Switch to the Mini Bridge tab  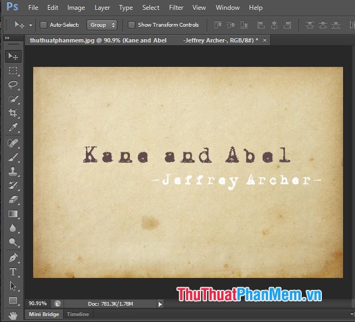point(44,314)
